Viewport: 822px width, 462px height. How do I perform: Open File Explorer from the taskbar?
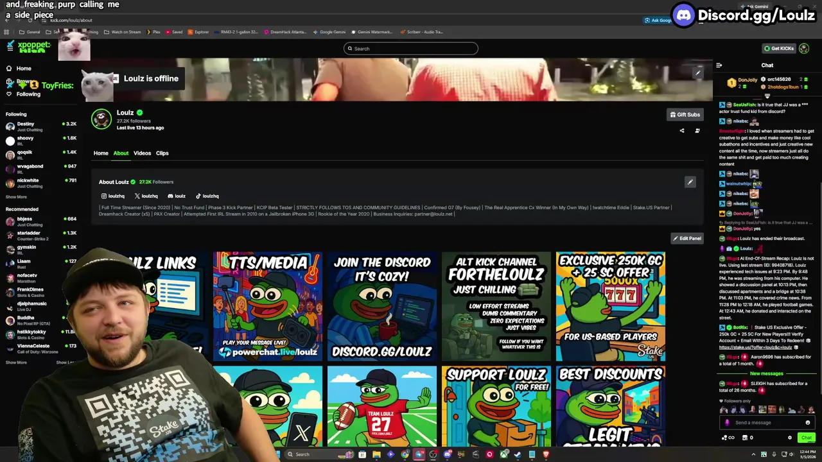click(x=376, y=454)
